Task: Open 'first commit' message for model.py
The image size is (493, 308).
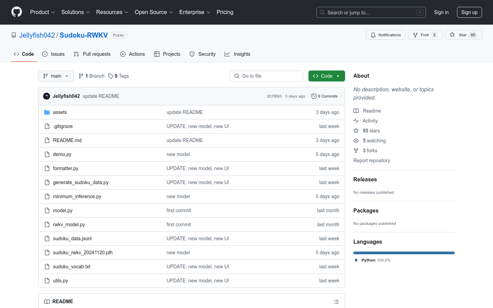Action: point(179,210)
